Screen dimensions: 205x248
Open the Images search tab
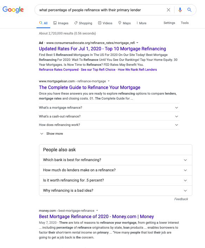(x=61, y=23)
